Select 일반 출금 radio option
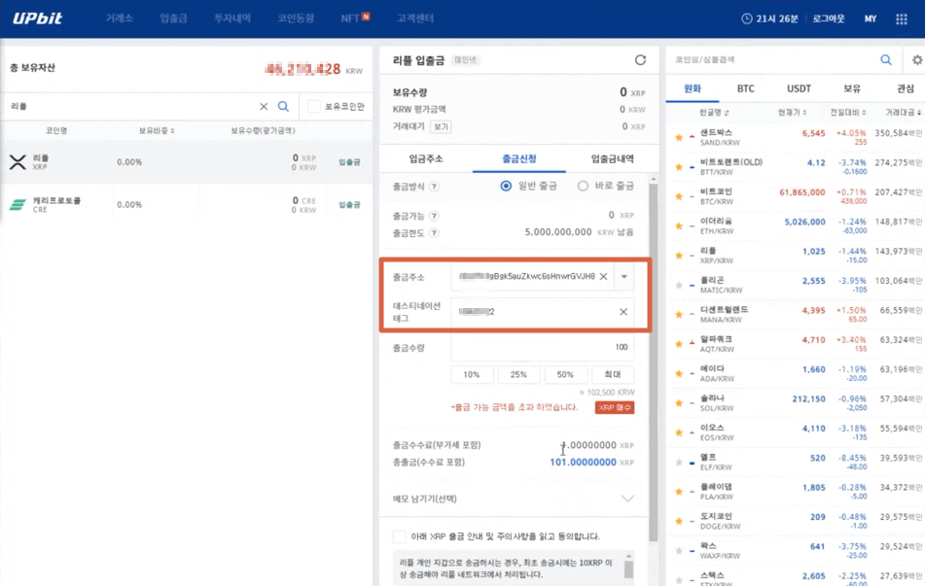Screen dimensions: 925x586 click(x=506, y=186)
